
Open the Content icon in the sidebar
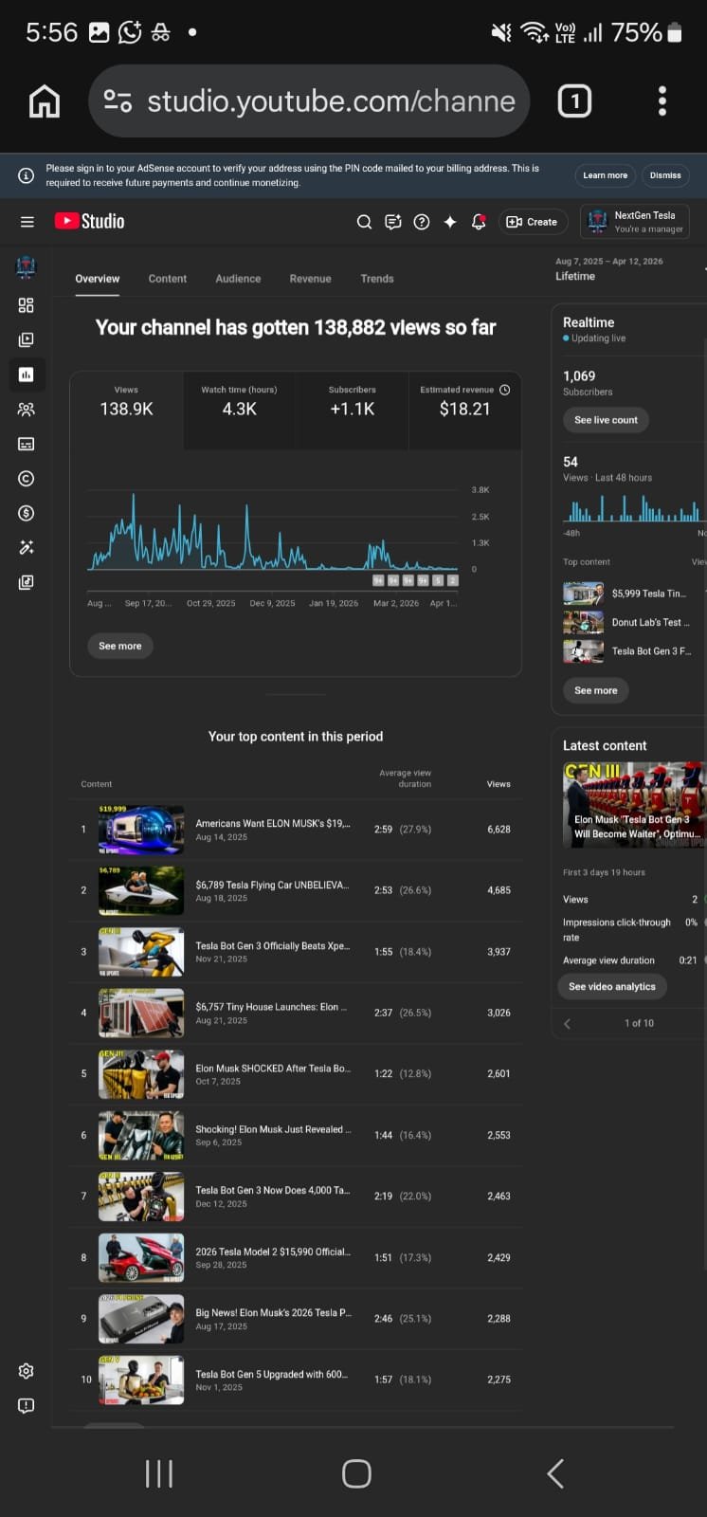[x=26, y=339]
